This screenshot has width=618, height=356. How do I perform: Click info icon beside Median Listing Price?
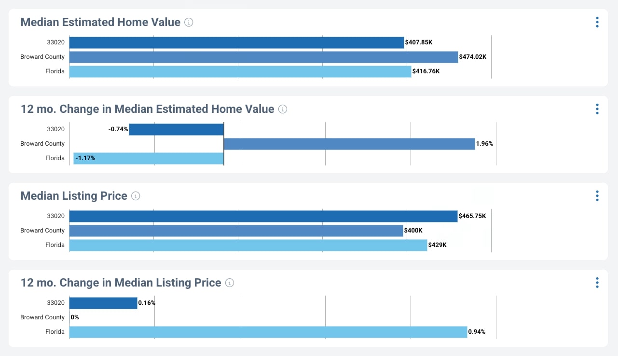pyautogui.click(x=136, y=196)
